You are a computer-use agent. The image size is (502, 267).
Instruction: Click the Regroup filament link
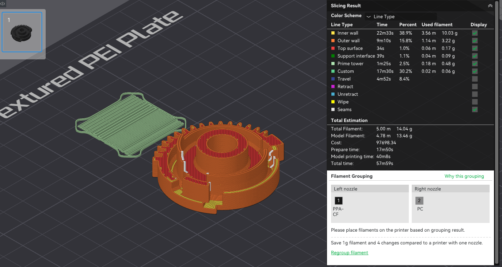pos(349,253)
